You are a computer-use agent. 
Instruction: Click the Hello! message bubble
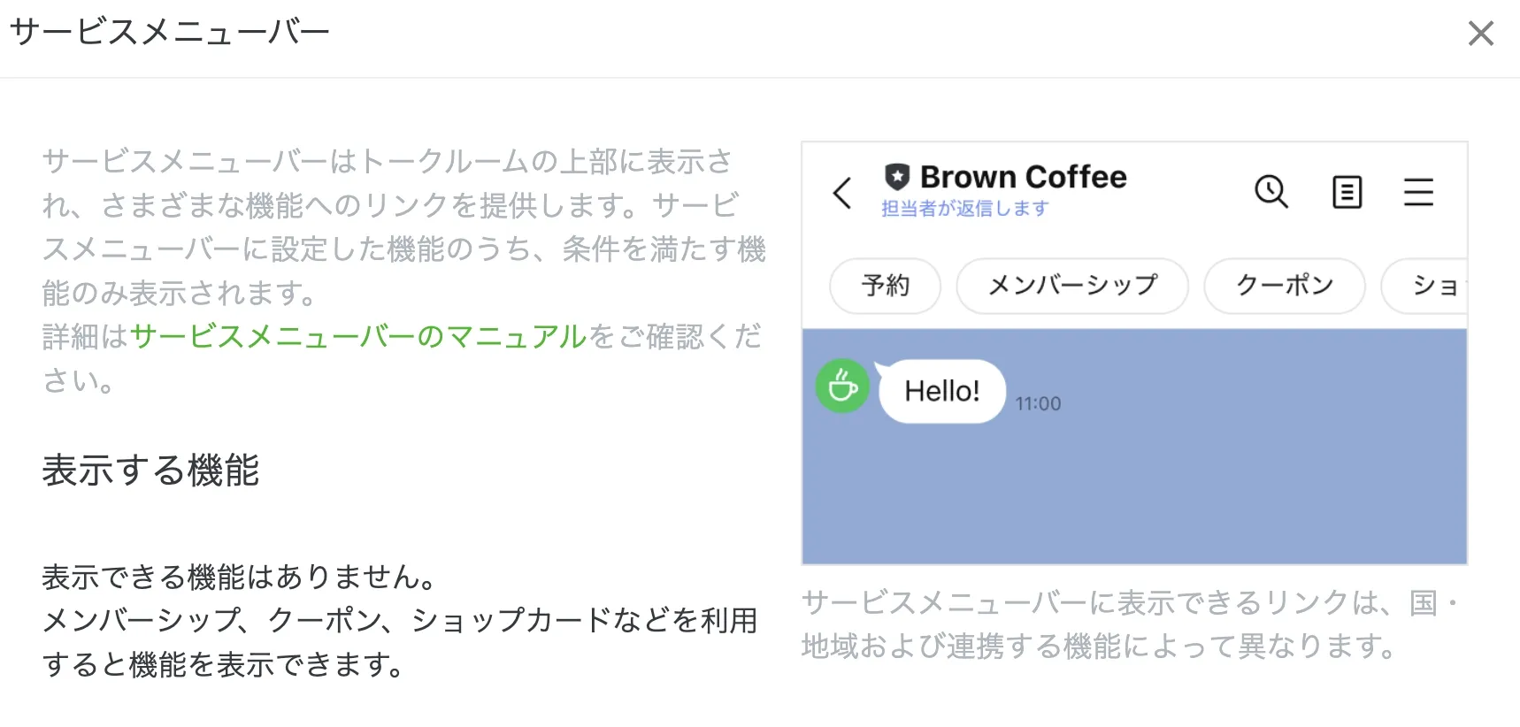(942, 391)
